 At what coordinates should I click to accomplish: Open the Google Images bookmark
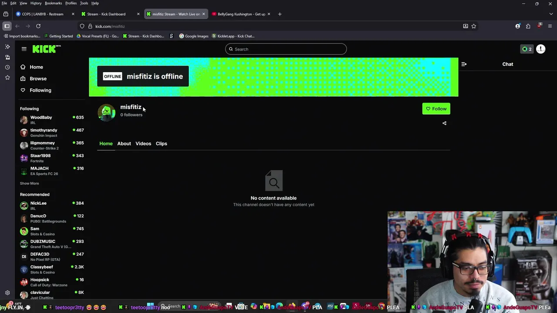(194, 36)
